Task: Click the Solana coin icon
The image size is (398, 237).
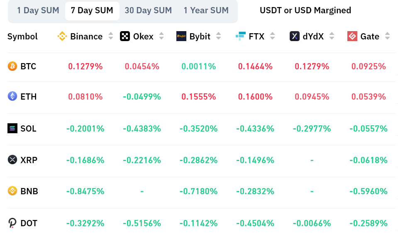Action: [x=12, y=128]
